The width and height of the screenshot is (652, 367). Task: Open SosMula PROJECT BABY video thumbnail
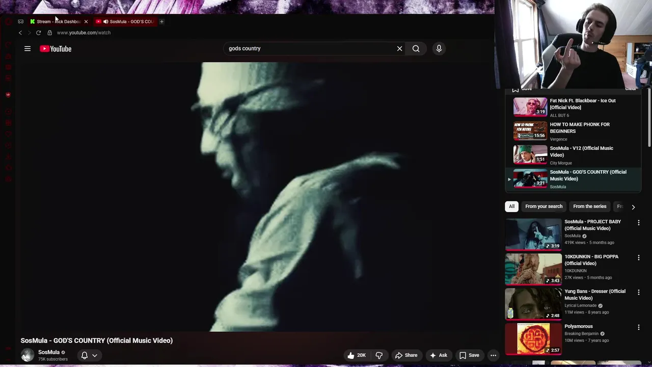[533, 234]
